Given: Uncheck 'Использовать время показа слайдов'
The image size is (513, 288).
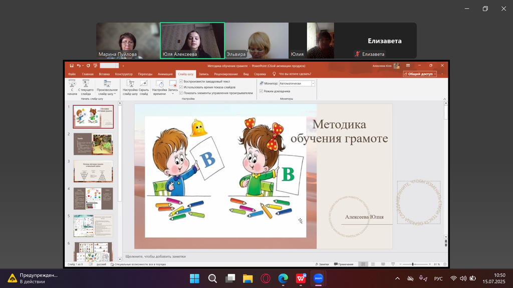Looking at the screenshot, I should point(181,87).
